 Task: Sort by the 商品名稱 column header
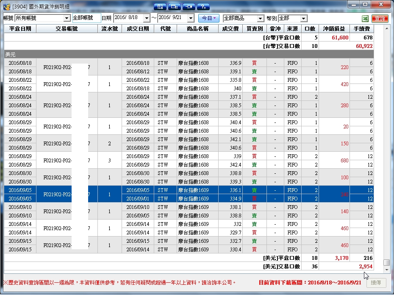coord(197,29)
